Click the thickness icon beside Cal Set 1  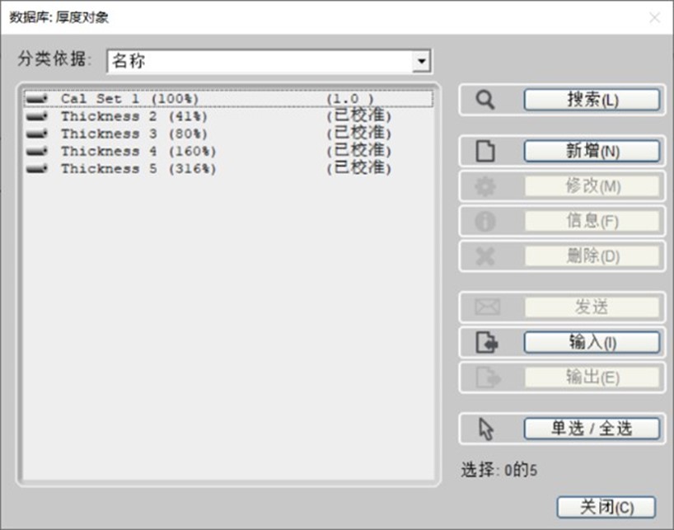tap(37, 99)
